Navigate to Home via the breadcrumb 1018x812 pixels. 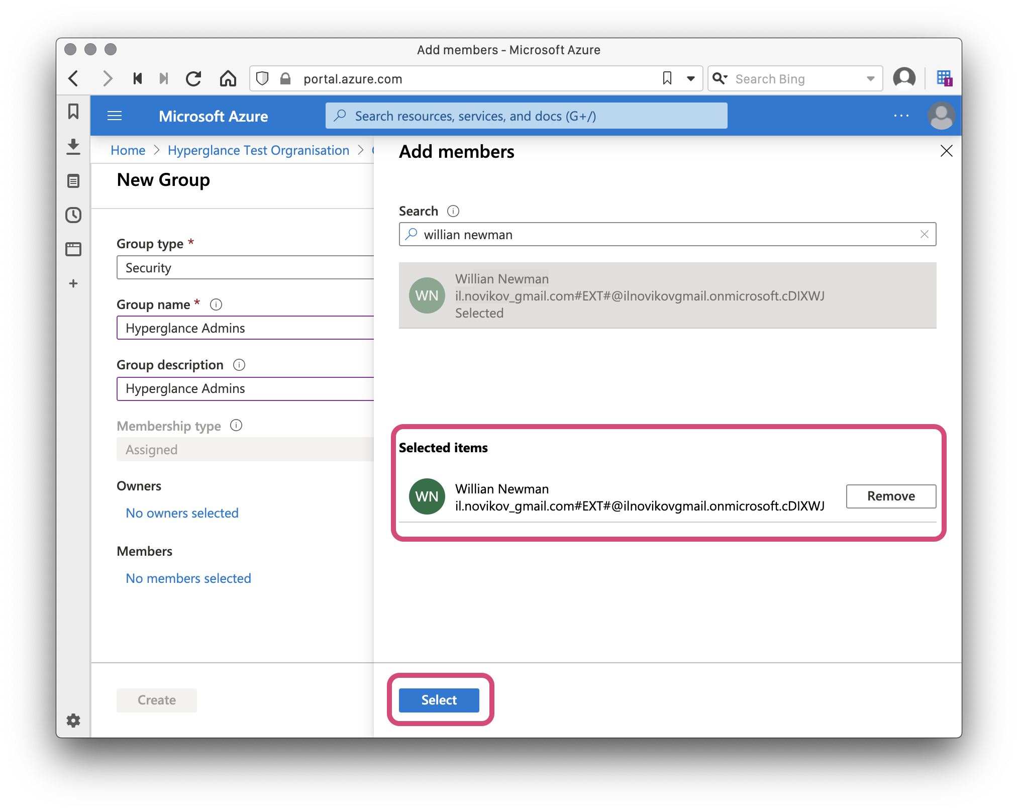pyautogui.click(x=128, y=150)
